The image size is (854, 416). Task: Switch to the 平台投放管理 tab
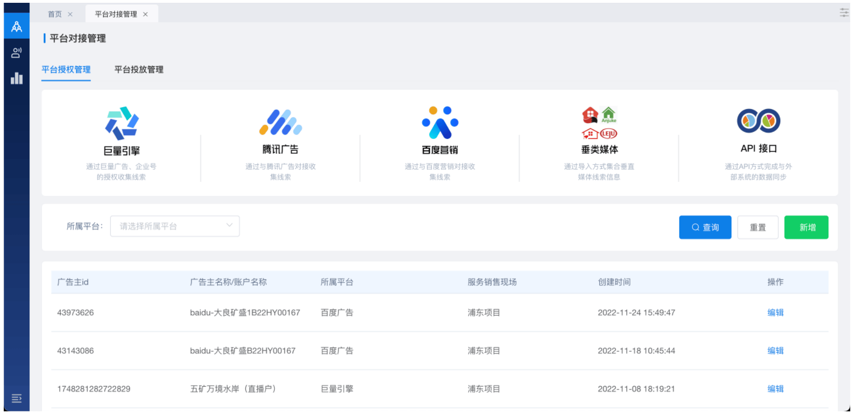[x=139, y=69]
